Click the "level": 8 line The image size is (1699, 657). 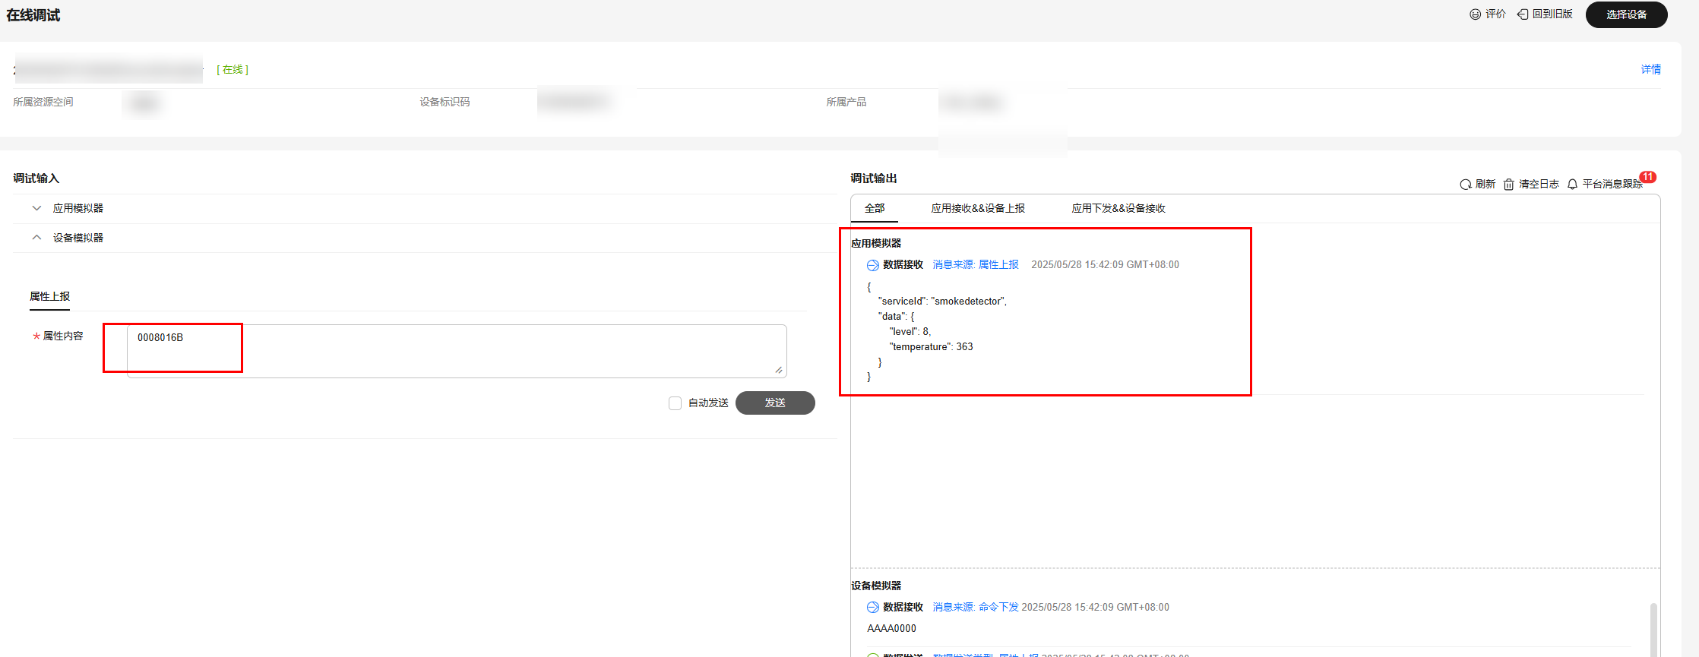tap(910, 332)
